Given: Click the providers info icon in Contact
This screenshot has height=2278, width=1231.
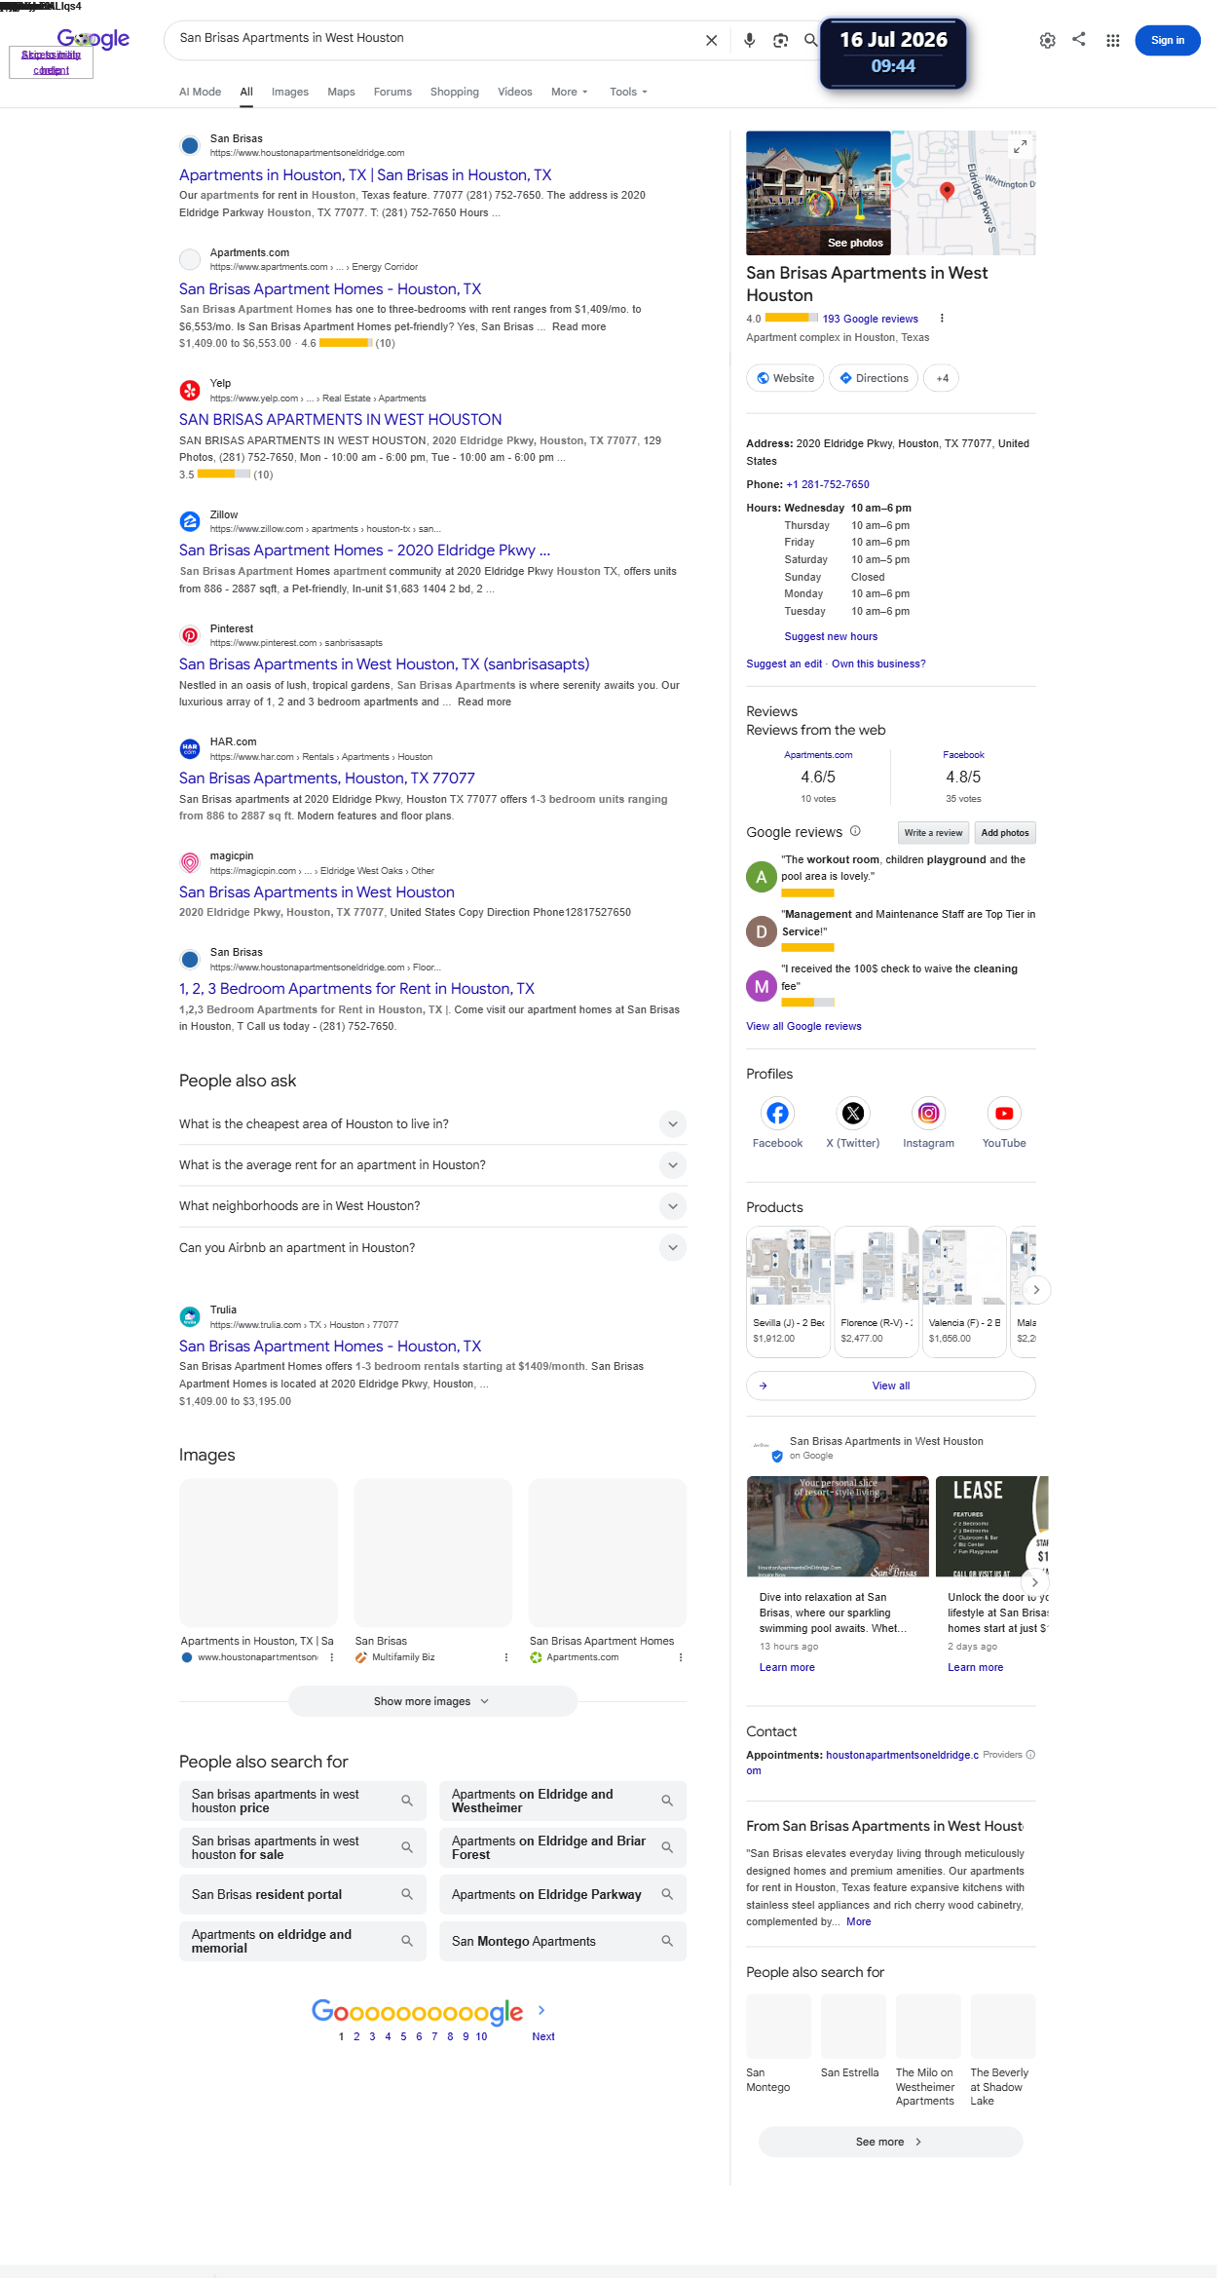Looking at the screenshot, I should coord(1030,1755).
